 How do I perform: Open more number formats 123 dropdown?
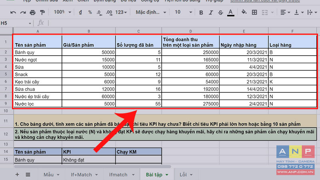click(x=121, y=12)
